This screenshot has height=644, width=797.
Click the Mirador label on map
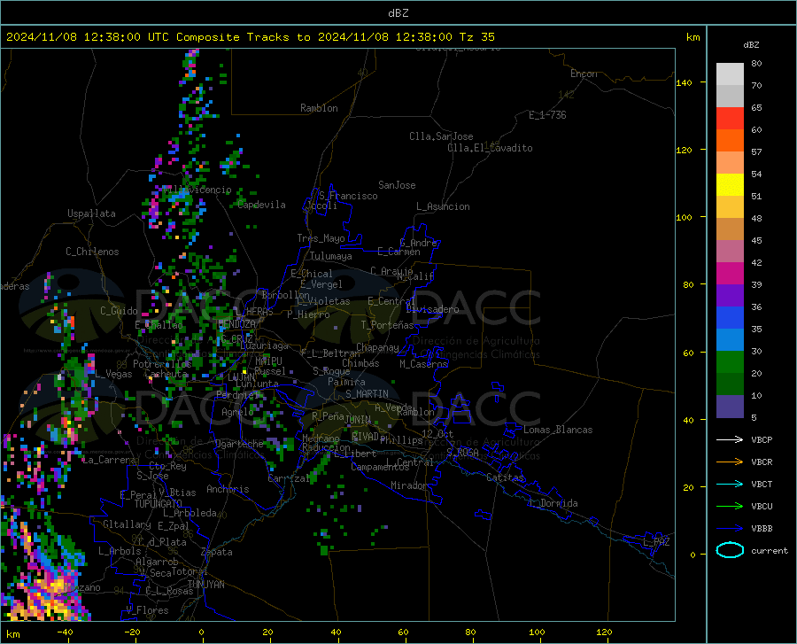[408, 485]
